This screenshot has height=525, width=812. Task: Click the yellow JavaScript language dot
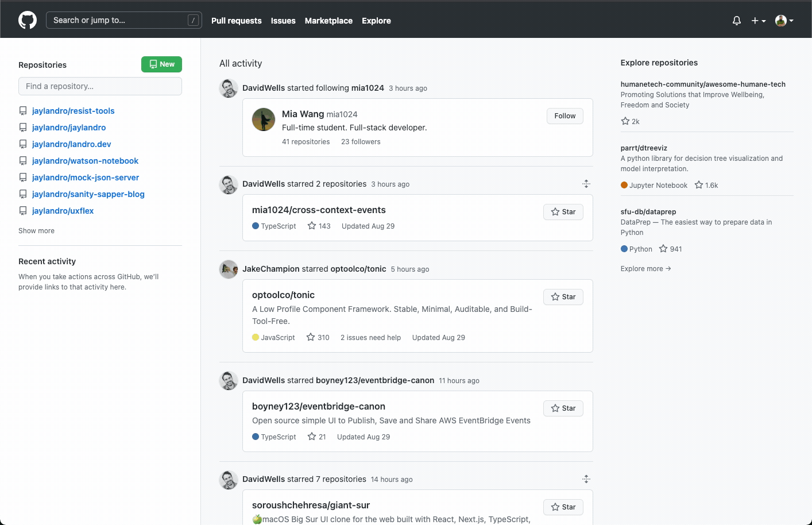click(256, 337)
